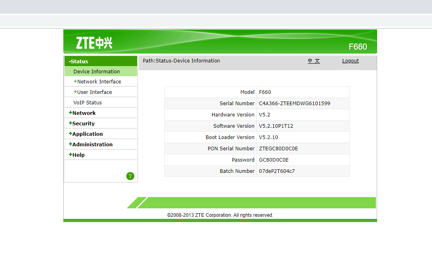Click the Hardware Version row label
The height and width of the screenshot is (270, 432).
click(233, 115)
